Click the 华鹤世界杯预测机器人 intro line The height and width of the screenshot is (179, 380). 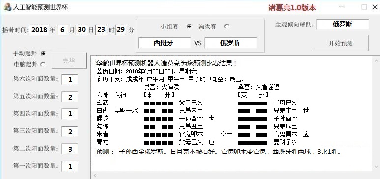pyautogui.click(x=167, y=64)
